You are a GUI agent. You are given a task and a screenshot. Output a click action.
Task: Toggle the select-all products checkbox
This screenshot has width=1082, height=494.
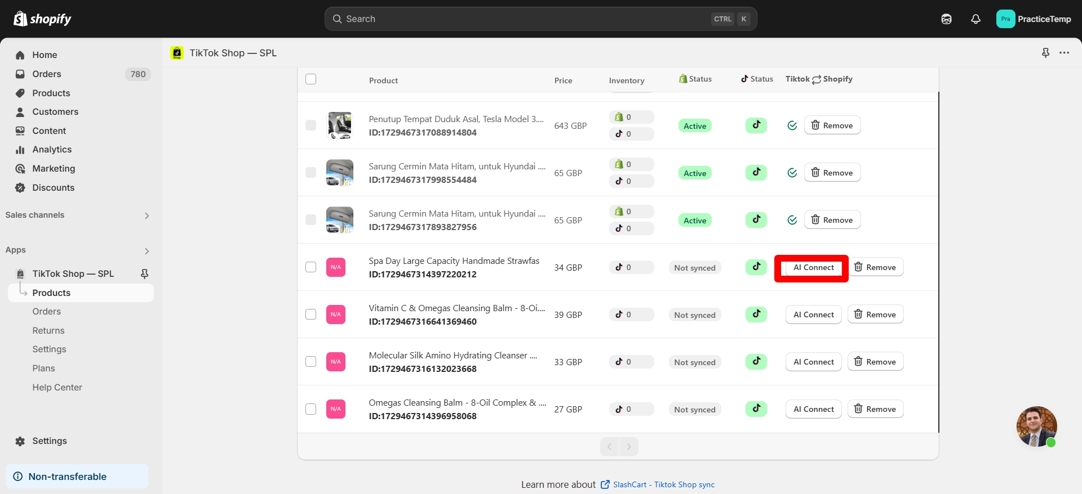pyautogui.click(x=311, y=79)
